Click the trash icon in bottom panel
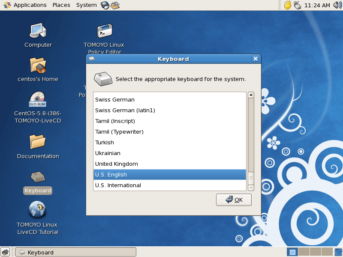Image resolution: width=343 pixels, height=257 pixels. point(338,252)
